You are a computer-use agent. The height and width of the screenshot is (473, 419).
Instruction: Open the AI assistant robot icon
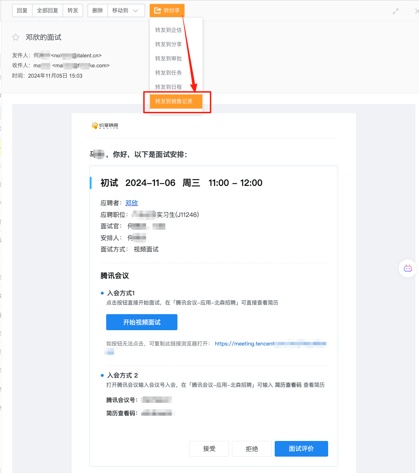pyautogui.click(x=408, y=269)
